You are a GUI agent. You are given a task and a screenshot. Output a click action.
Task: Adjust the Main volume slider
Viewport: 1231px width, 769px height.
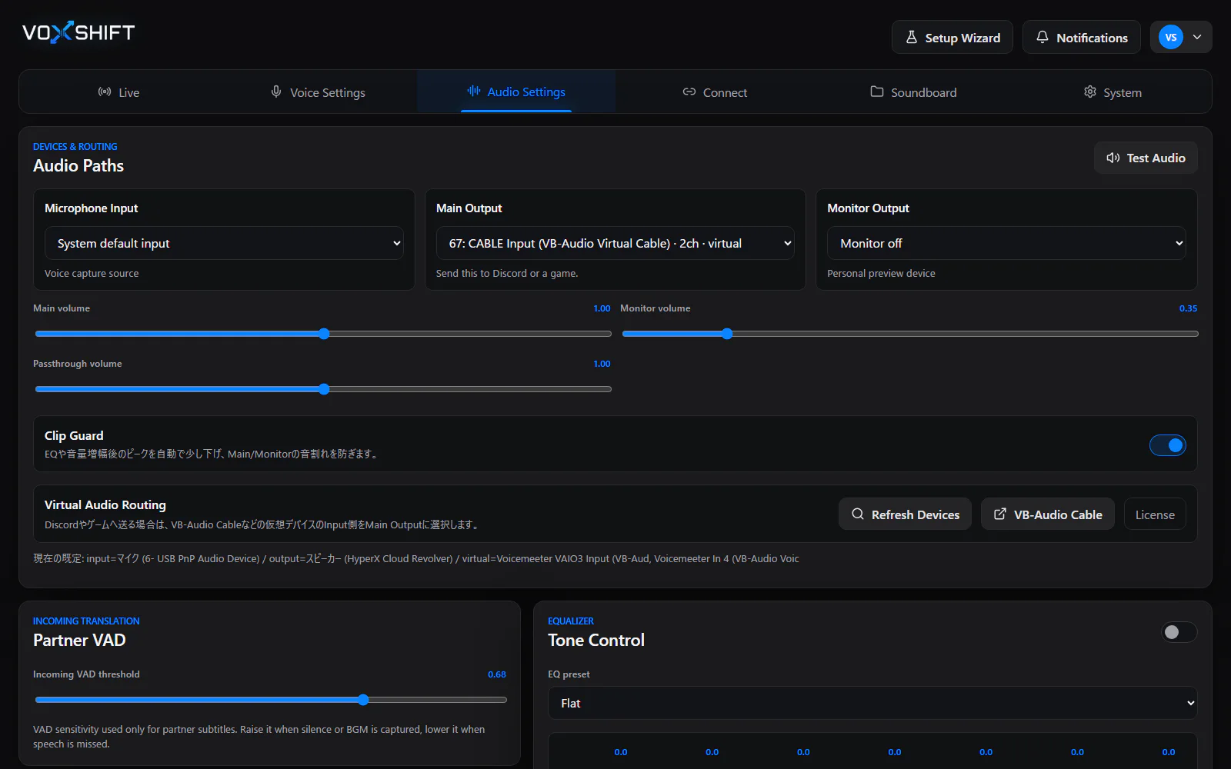pyautogui.click(x=323, y=334)
